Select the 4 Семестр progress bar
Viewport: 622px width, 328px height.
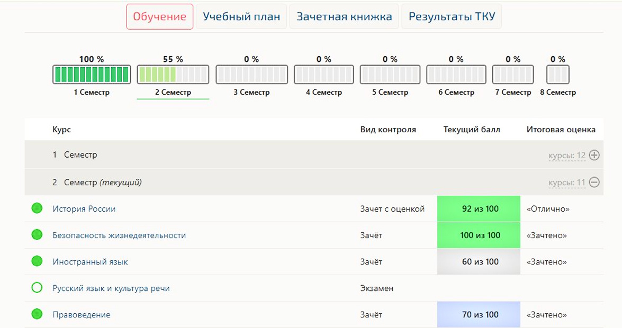point(323,75)
